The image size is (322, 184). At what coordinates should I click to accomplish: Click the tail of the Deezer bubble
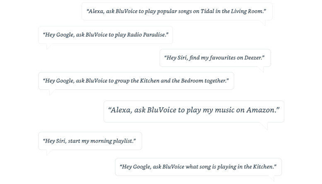click(261, 69)
